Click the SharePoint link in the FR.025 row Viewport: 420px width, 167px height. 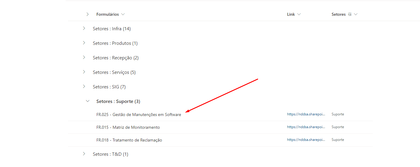pyautogui.click(x=306, y=114)
